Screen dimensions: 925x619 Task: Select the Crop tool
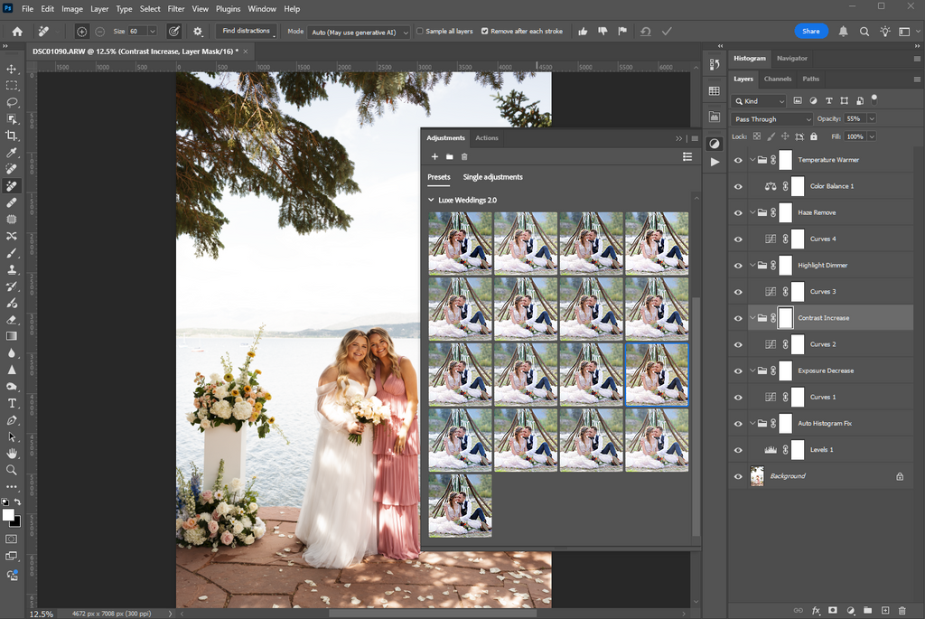point(12,136)
